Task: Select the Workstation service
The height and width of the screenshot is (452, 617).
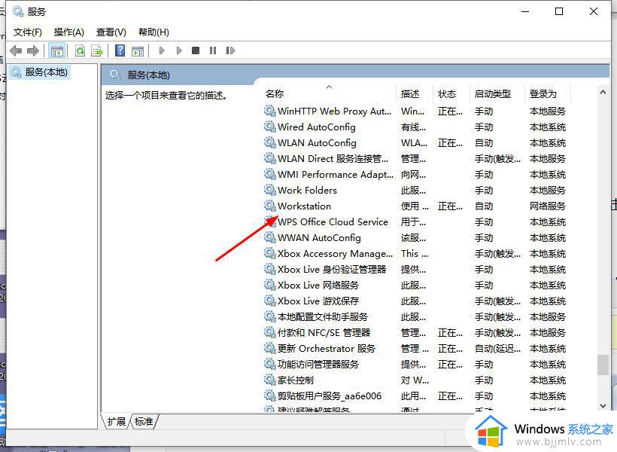Action: pyautogui.click(x=415, y=206)
